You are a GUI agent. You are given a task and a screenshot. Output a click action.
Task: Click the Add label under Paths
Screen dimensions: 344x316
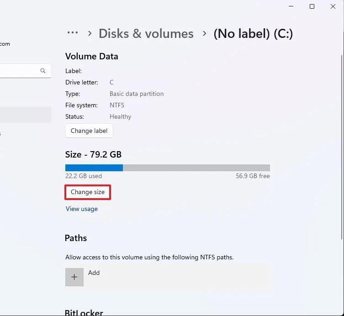94,273
